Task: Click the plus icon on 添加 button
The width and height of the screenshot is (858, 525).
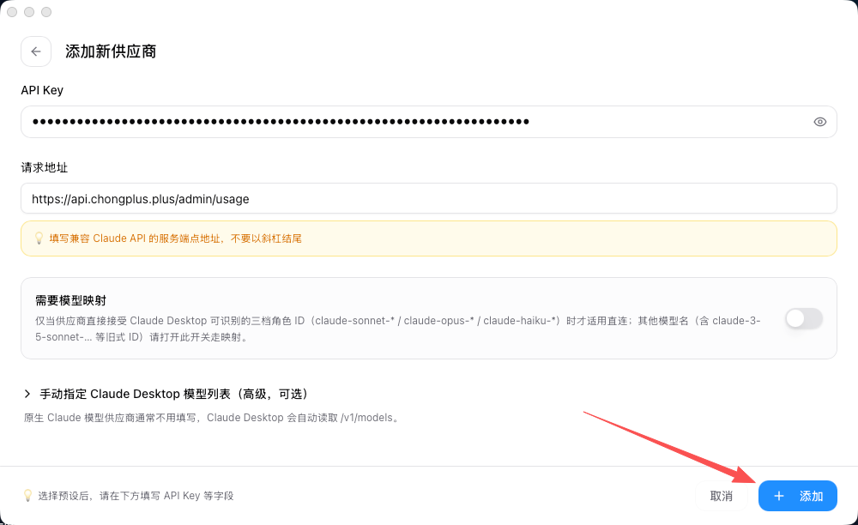Action: [779, 496]
